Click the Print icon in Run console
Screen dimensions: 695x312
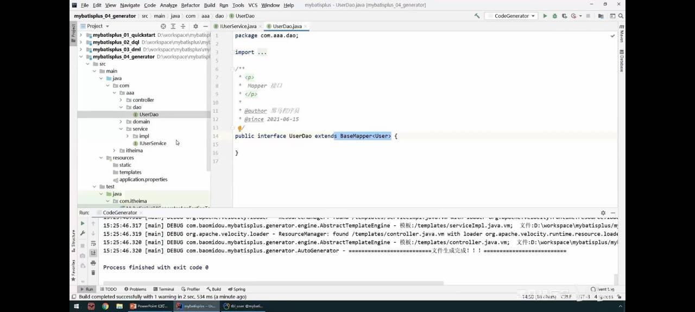[93, 263]
